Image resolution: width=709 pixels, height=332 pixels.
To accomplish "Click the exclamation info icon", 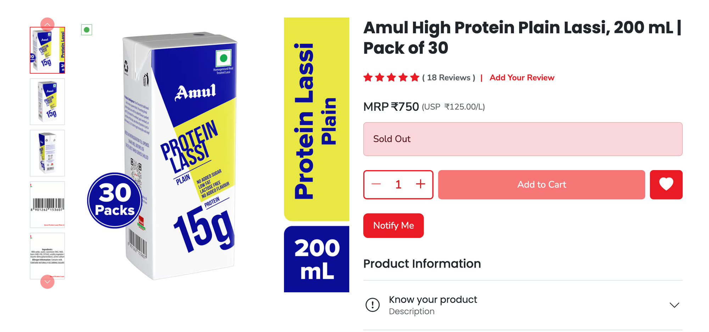I will (x=373, y=305).
